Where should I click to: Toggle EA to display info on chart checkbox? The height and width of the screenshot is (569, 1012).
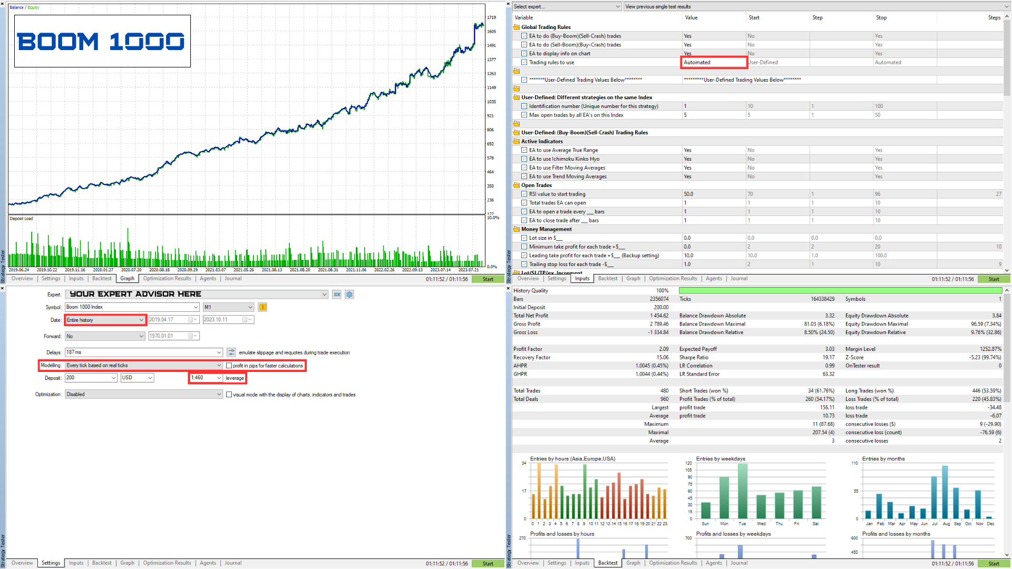click(524, 54)
